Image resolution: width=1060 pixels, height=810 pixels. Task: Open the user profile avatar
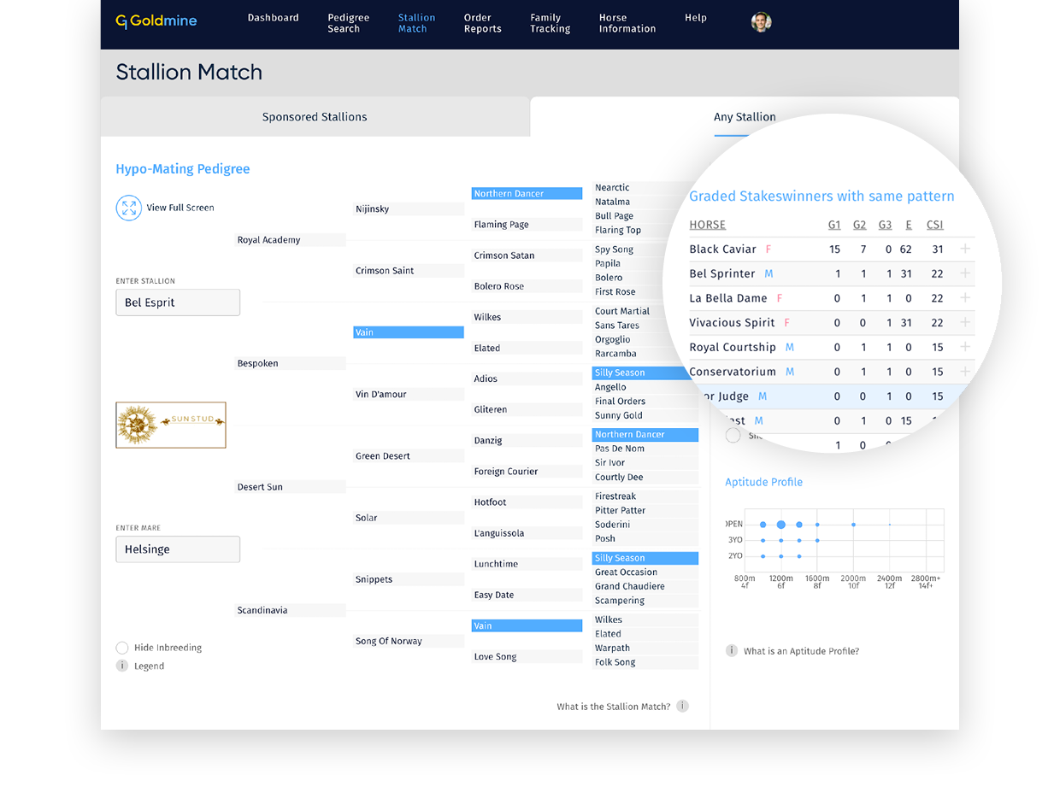761,22
